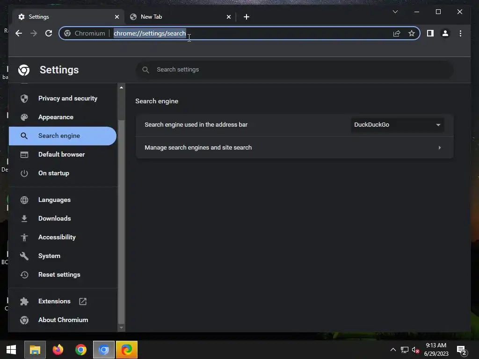The height and width of the screenshot is (359, 479).
Task: Open Microsoft Edge from the taskbar
Action: 127,350
